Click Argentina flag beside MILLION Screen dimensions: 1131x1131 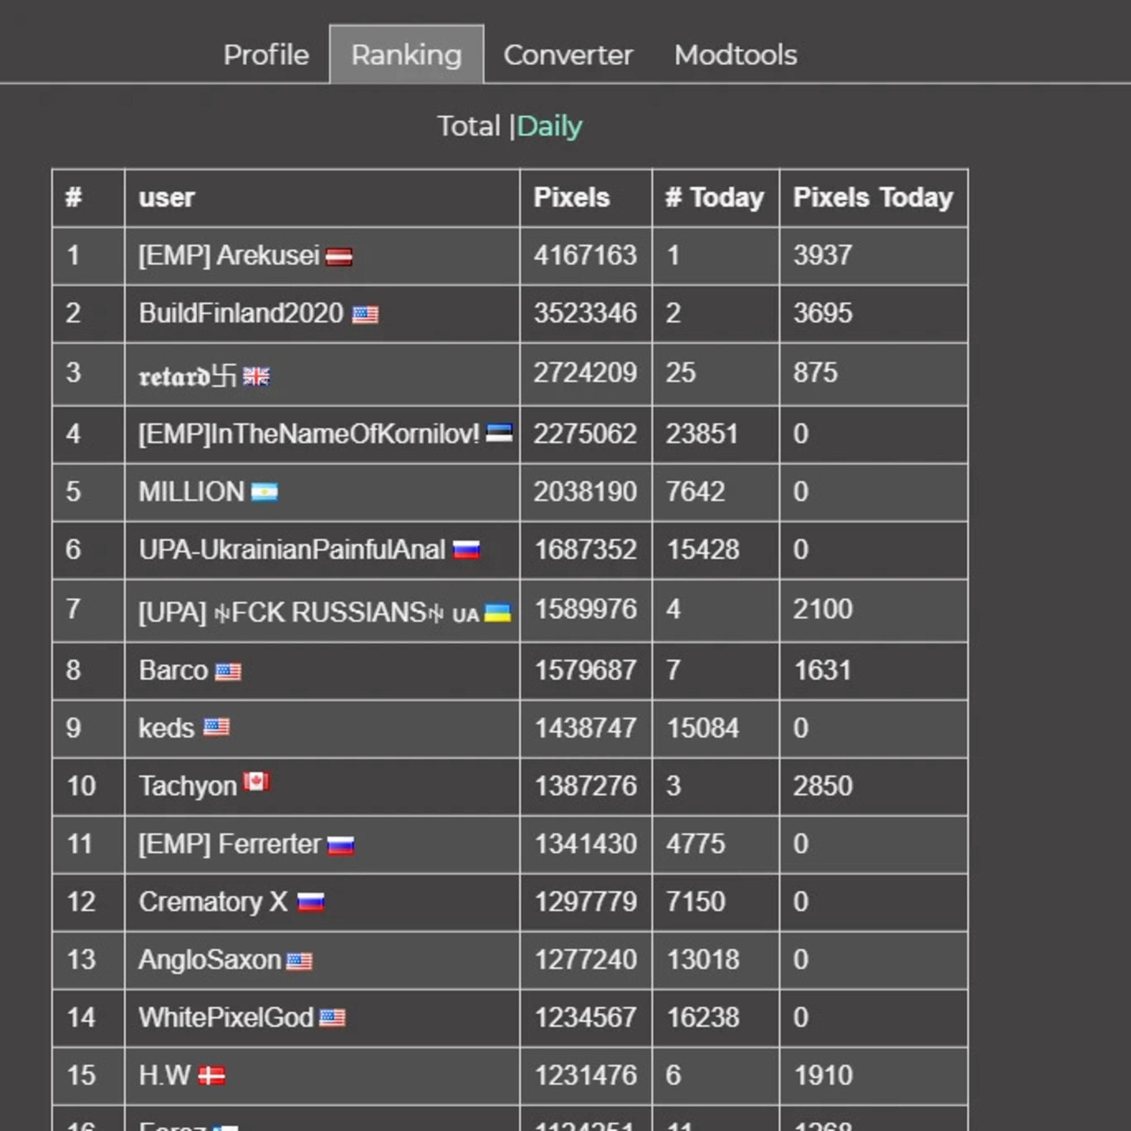tap(265, 493)
